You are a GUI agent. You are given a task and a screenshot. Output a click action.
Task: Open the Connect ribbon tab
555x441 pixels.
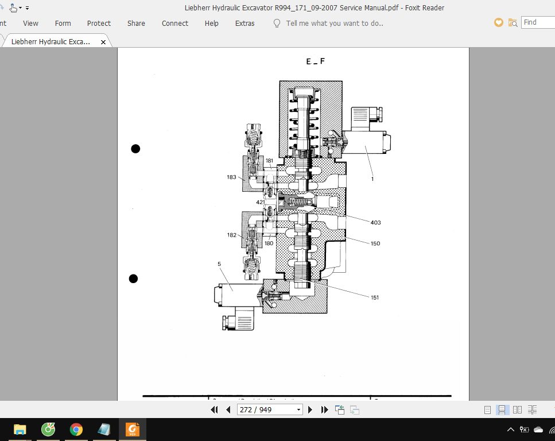coord(175,23)
